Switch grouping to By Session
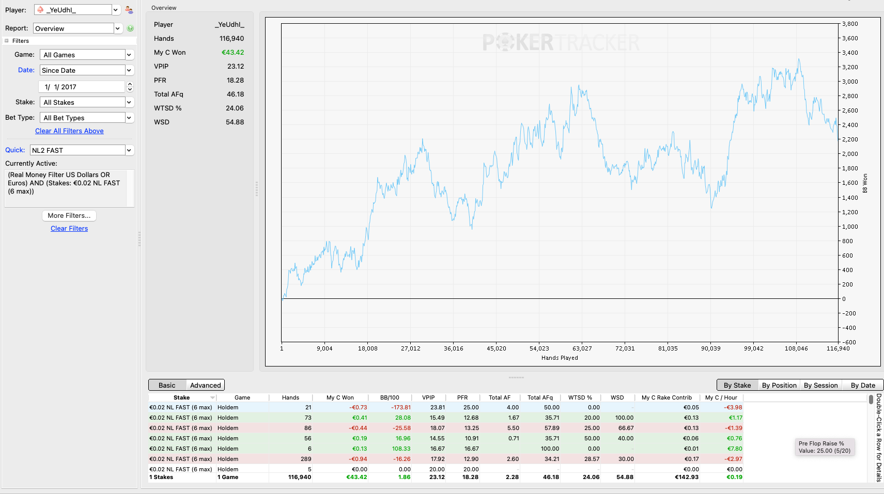Viewport: 884px width, 494px height. coord(820,385)
